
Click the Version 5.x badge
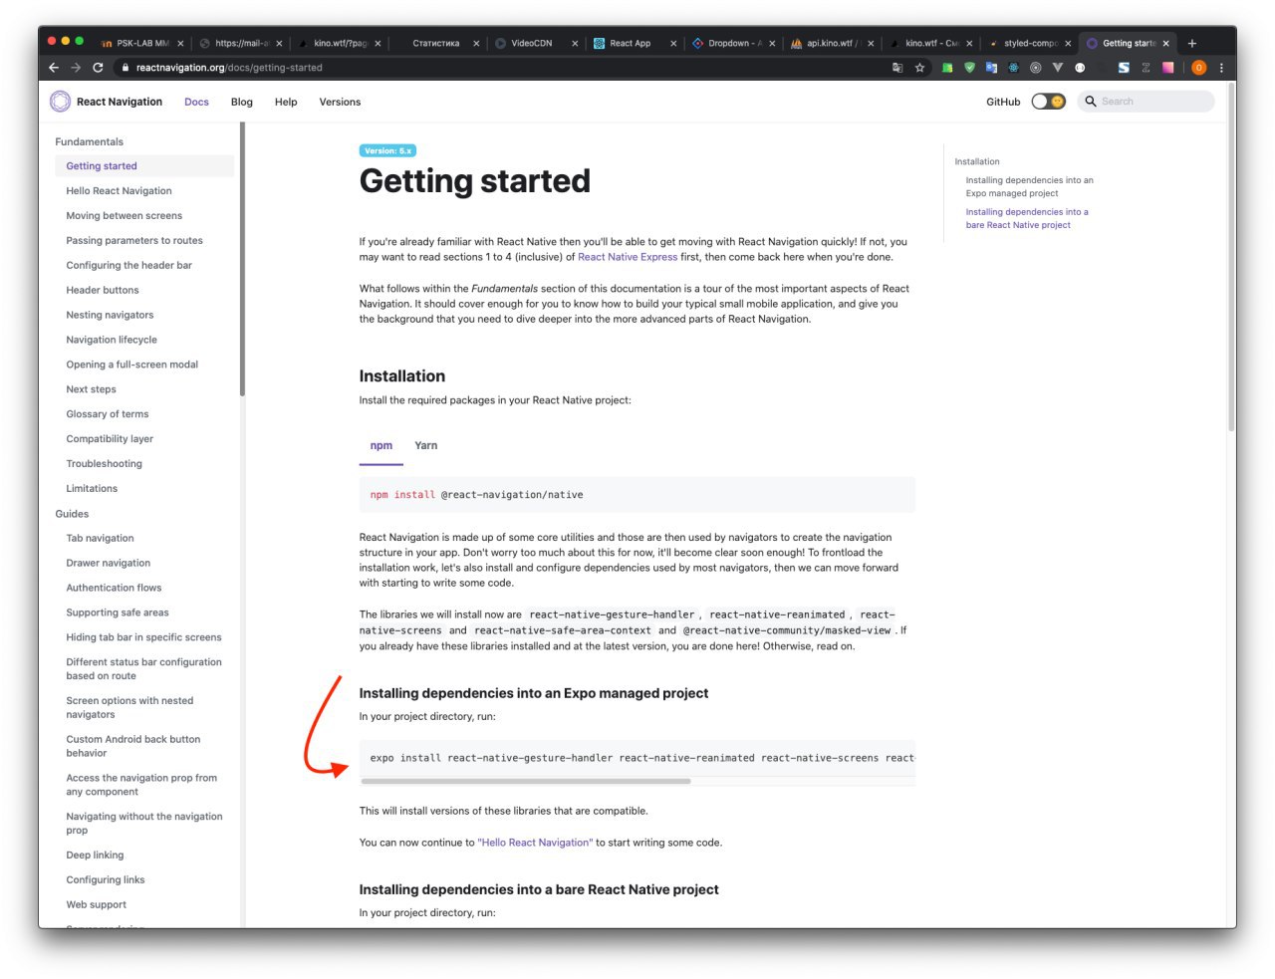(387, 150)
